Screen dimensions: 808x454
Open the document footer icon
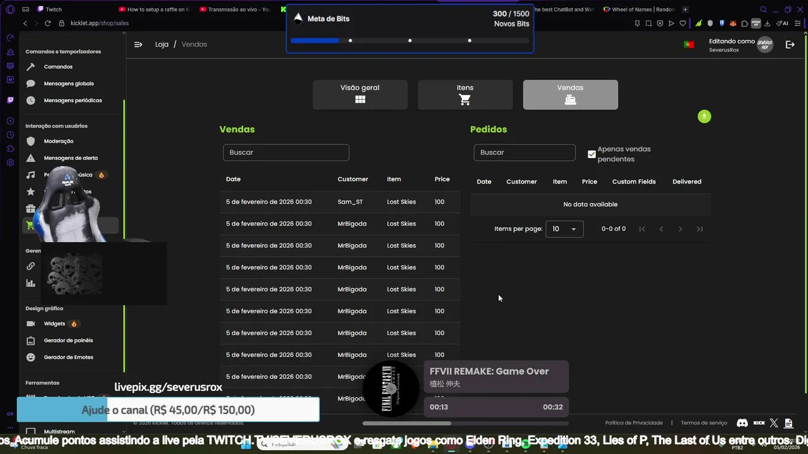788,423
